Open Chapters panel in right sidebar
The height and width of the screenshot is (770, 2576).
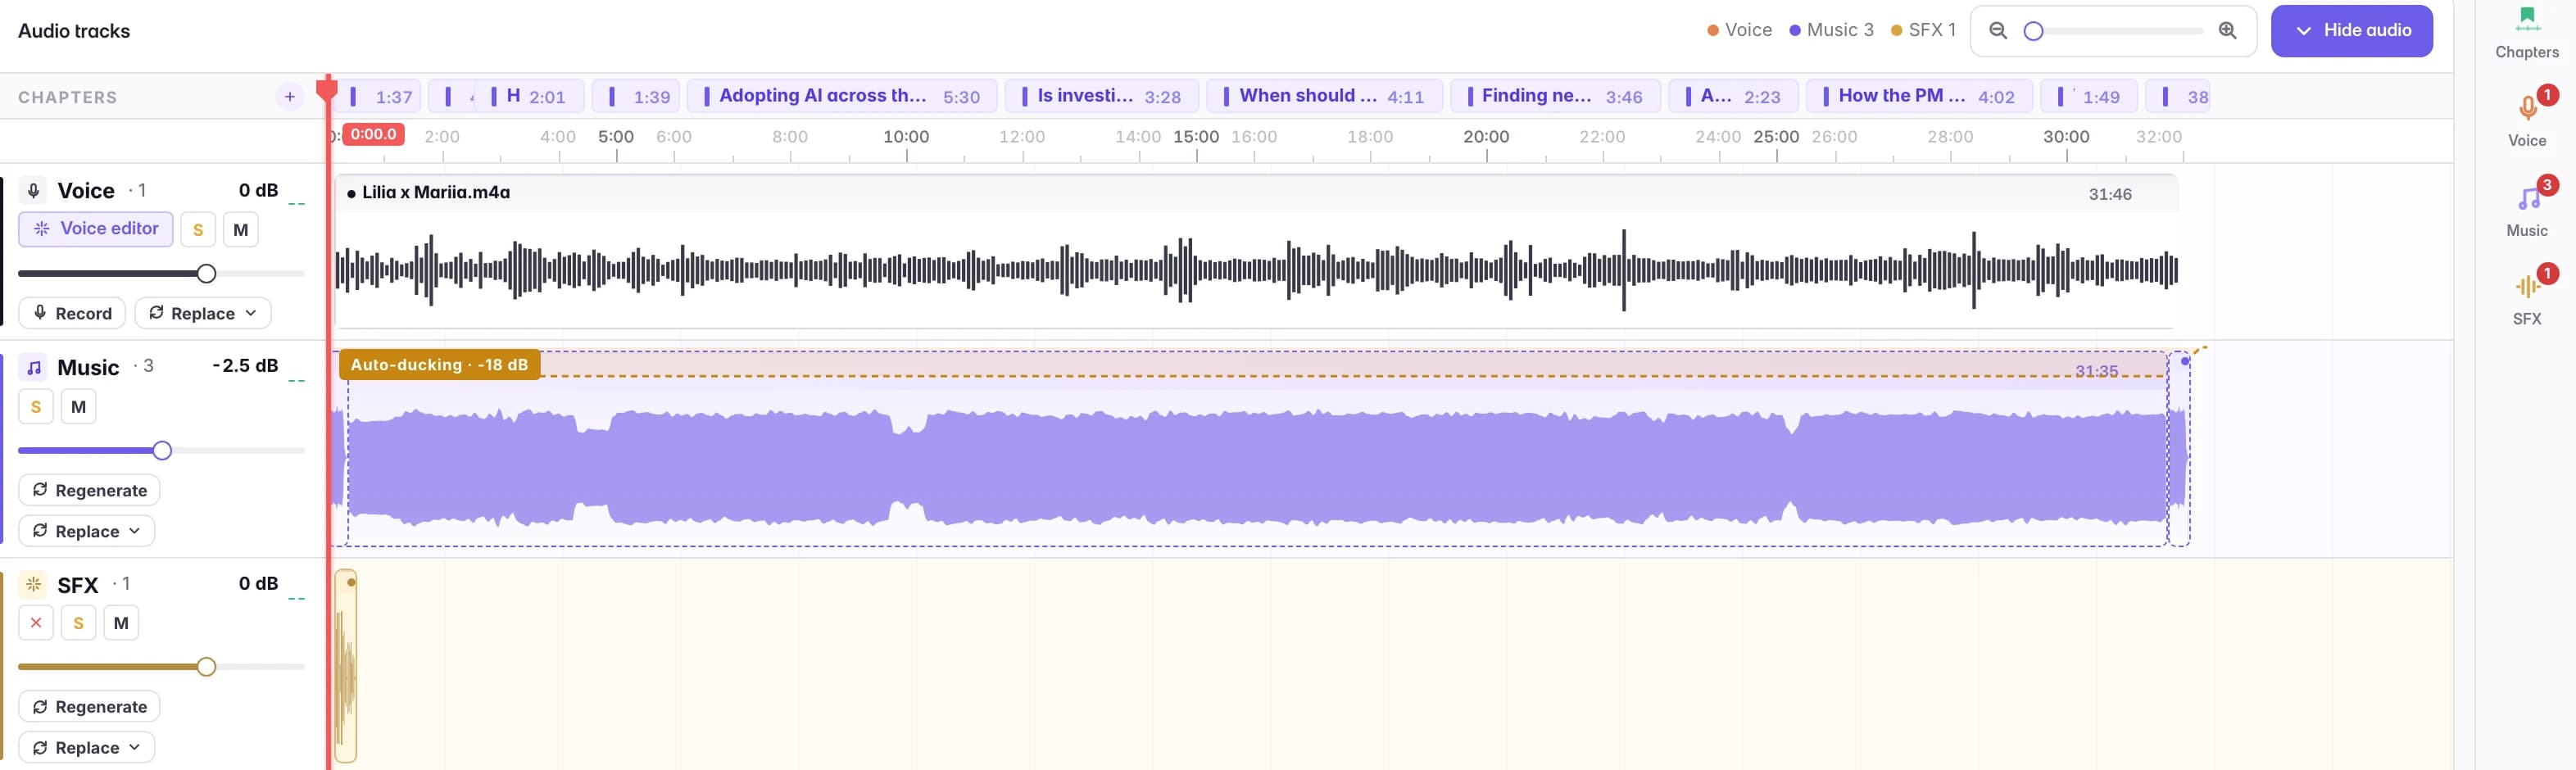(2526, 33)
